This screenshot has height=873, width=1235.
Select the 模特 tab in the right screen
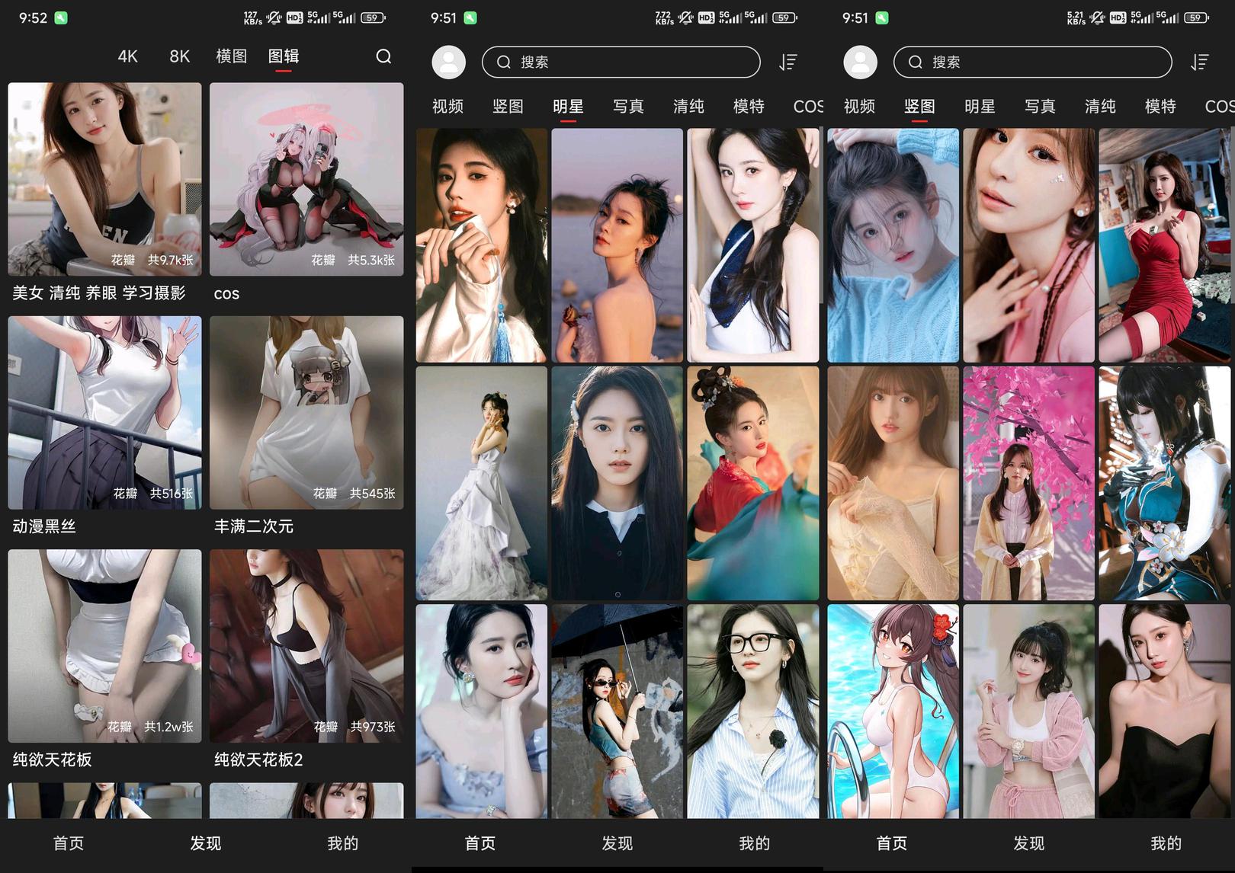point(1160,107)
